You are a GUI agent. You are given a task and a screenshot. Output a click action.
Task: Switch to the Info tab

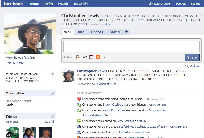(81, 32)
